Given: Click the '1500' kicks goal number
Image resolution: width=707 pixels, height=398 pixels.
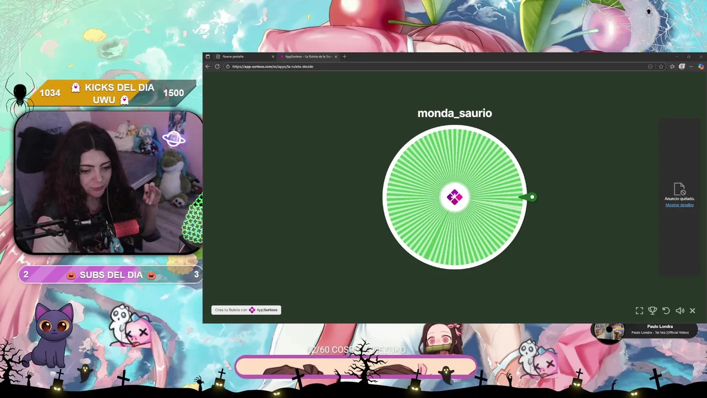Looking at the screenshot, I should [x=173, y=93].
